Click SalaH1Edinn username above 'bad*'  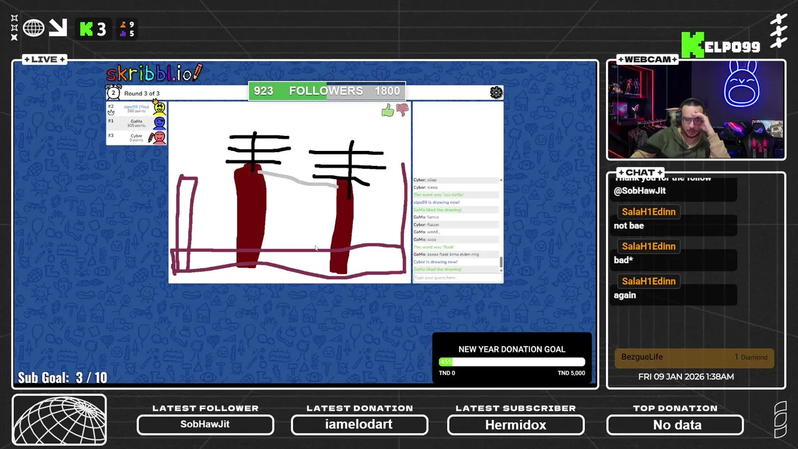648,246
